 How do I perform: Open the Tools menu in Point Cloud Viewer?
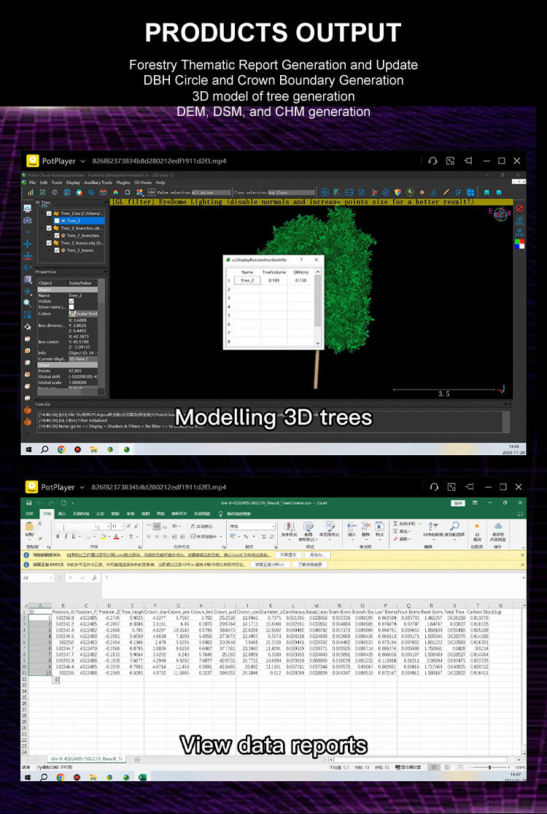pyautogui.click(x=57, y=183)
